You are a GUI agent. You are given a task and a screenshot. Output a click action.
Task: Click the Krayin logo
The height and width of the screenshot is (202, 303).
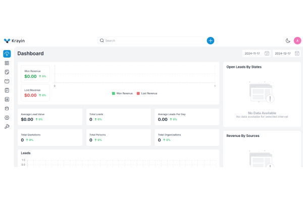tap(15, 41)
